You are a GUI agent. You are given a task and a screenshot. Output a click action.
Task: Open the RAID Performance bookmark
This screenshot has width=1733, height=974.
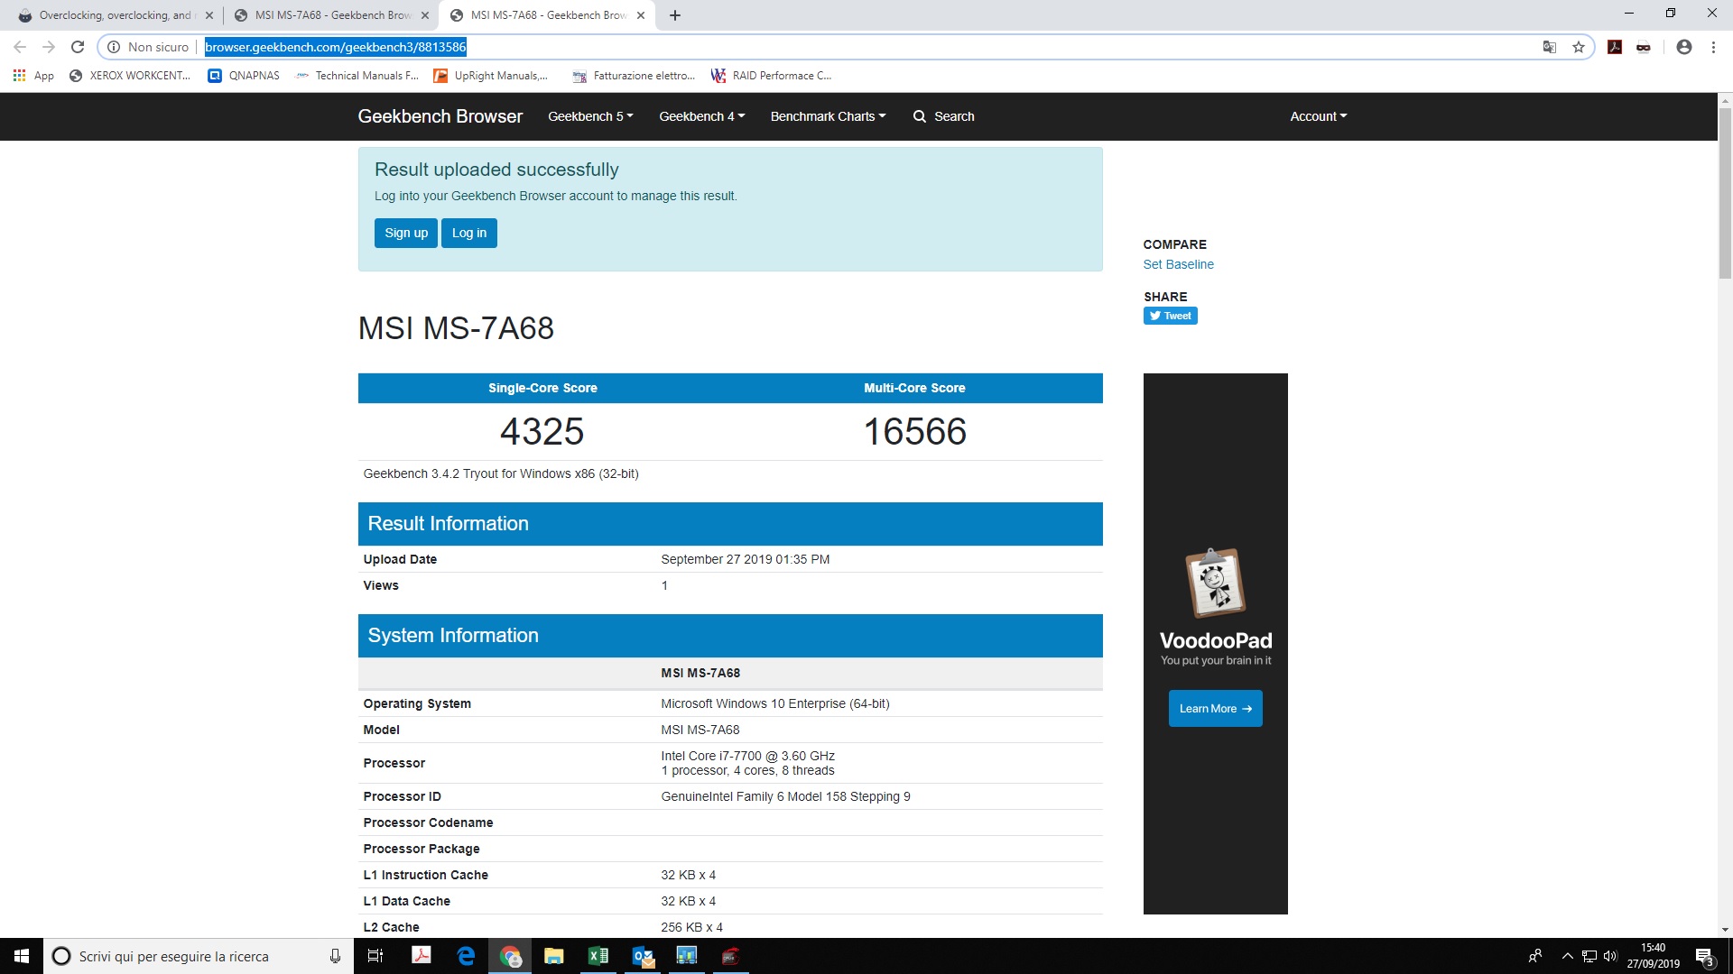[x=772, y=76]
